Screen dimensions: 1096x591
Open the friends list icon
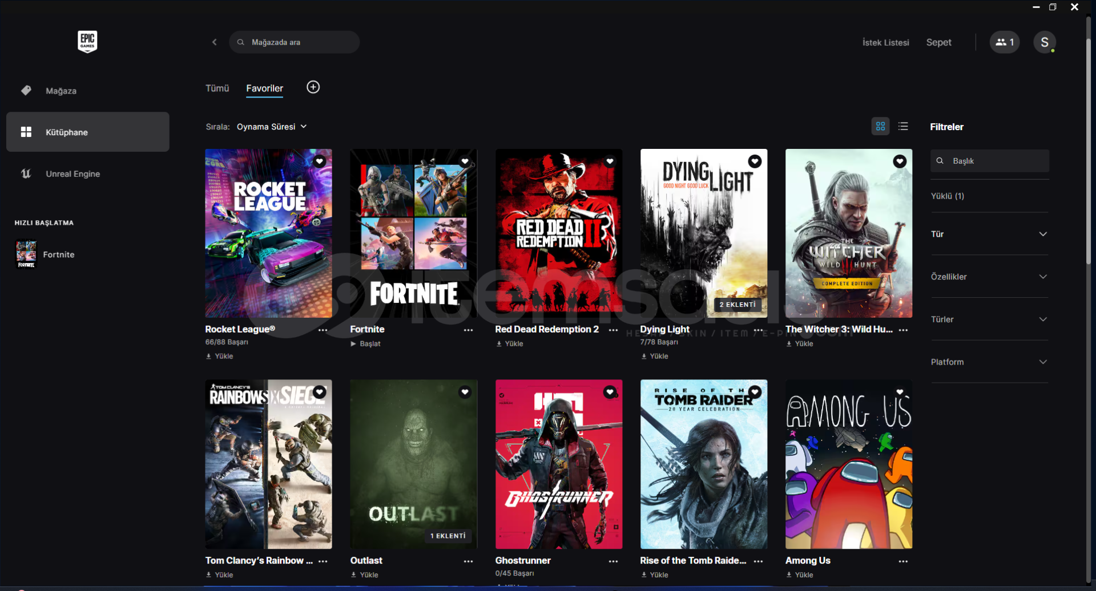(1005, 42)
